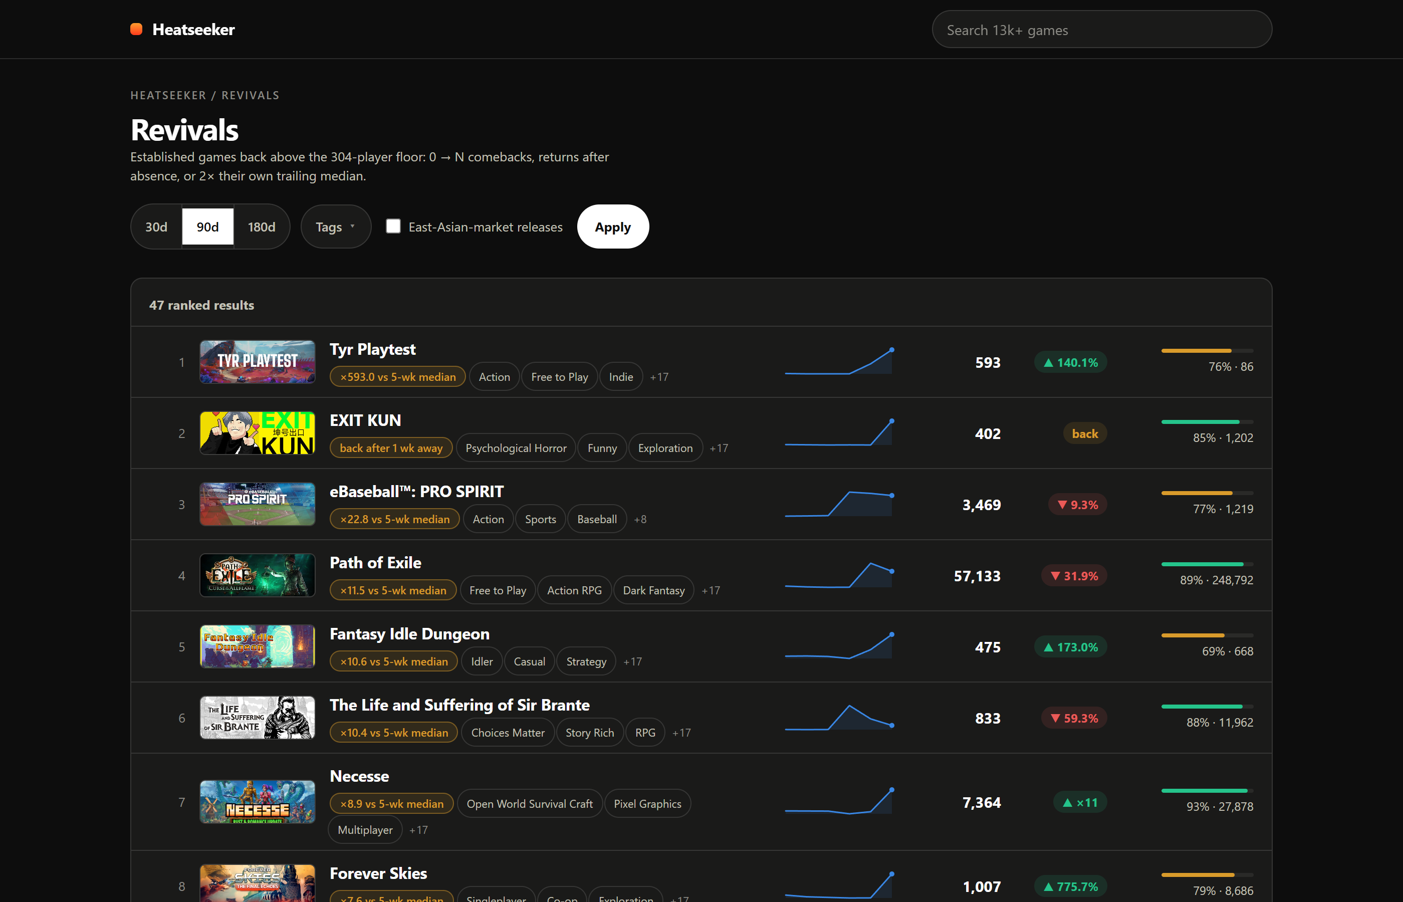Open EXIT KUN thumbnail image
The image size is (1403, 902).
pos(257,433)
